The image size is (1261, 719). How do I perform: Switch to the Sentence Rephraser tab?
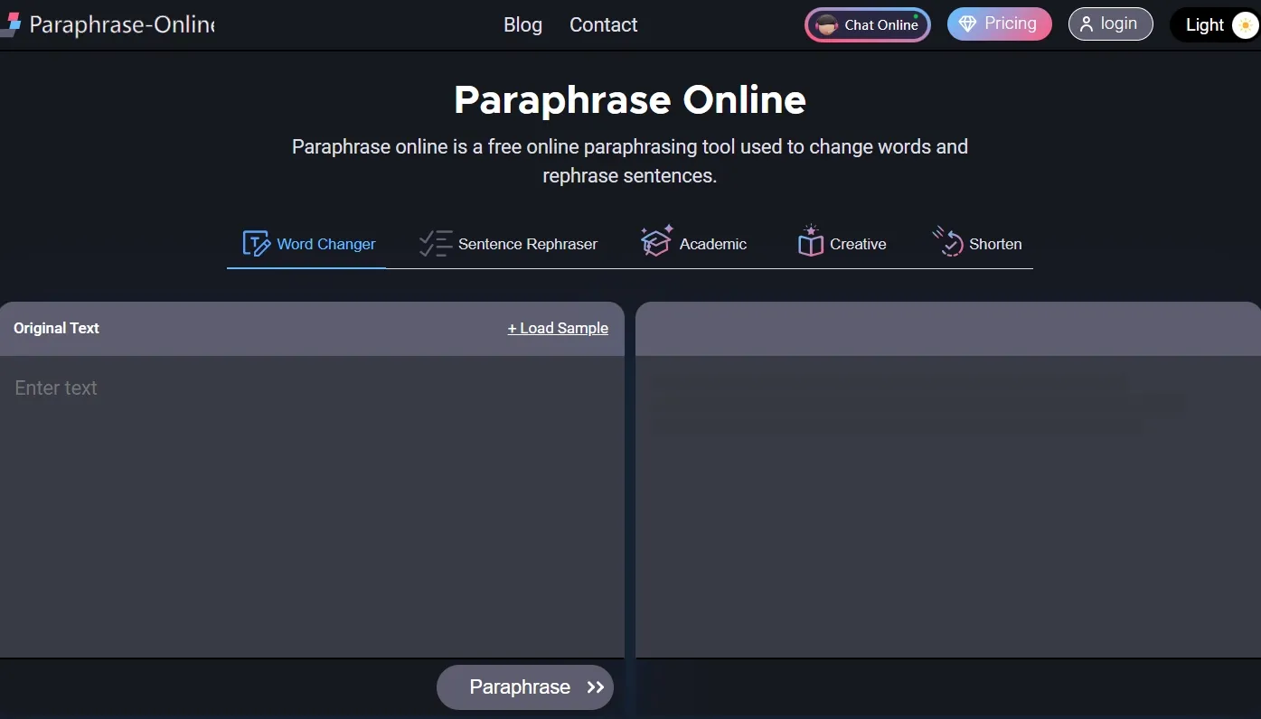[x=509, y=244]
